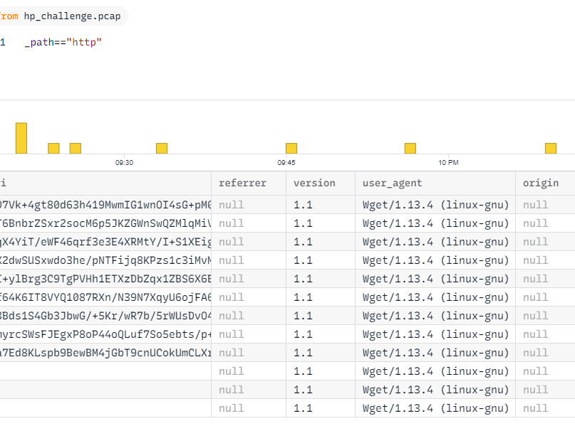Click the referrer column header
The height and width of the screenshot is (431, 575).
coord(242,183)
